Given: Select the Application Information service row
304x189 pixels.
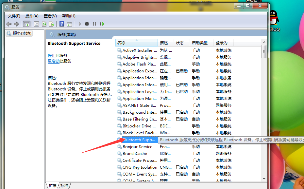Looking at the screenshot, I should (x=175, y=85).
